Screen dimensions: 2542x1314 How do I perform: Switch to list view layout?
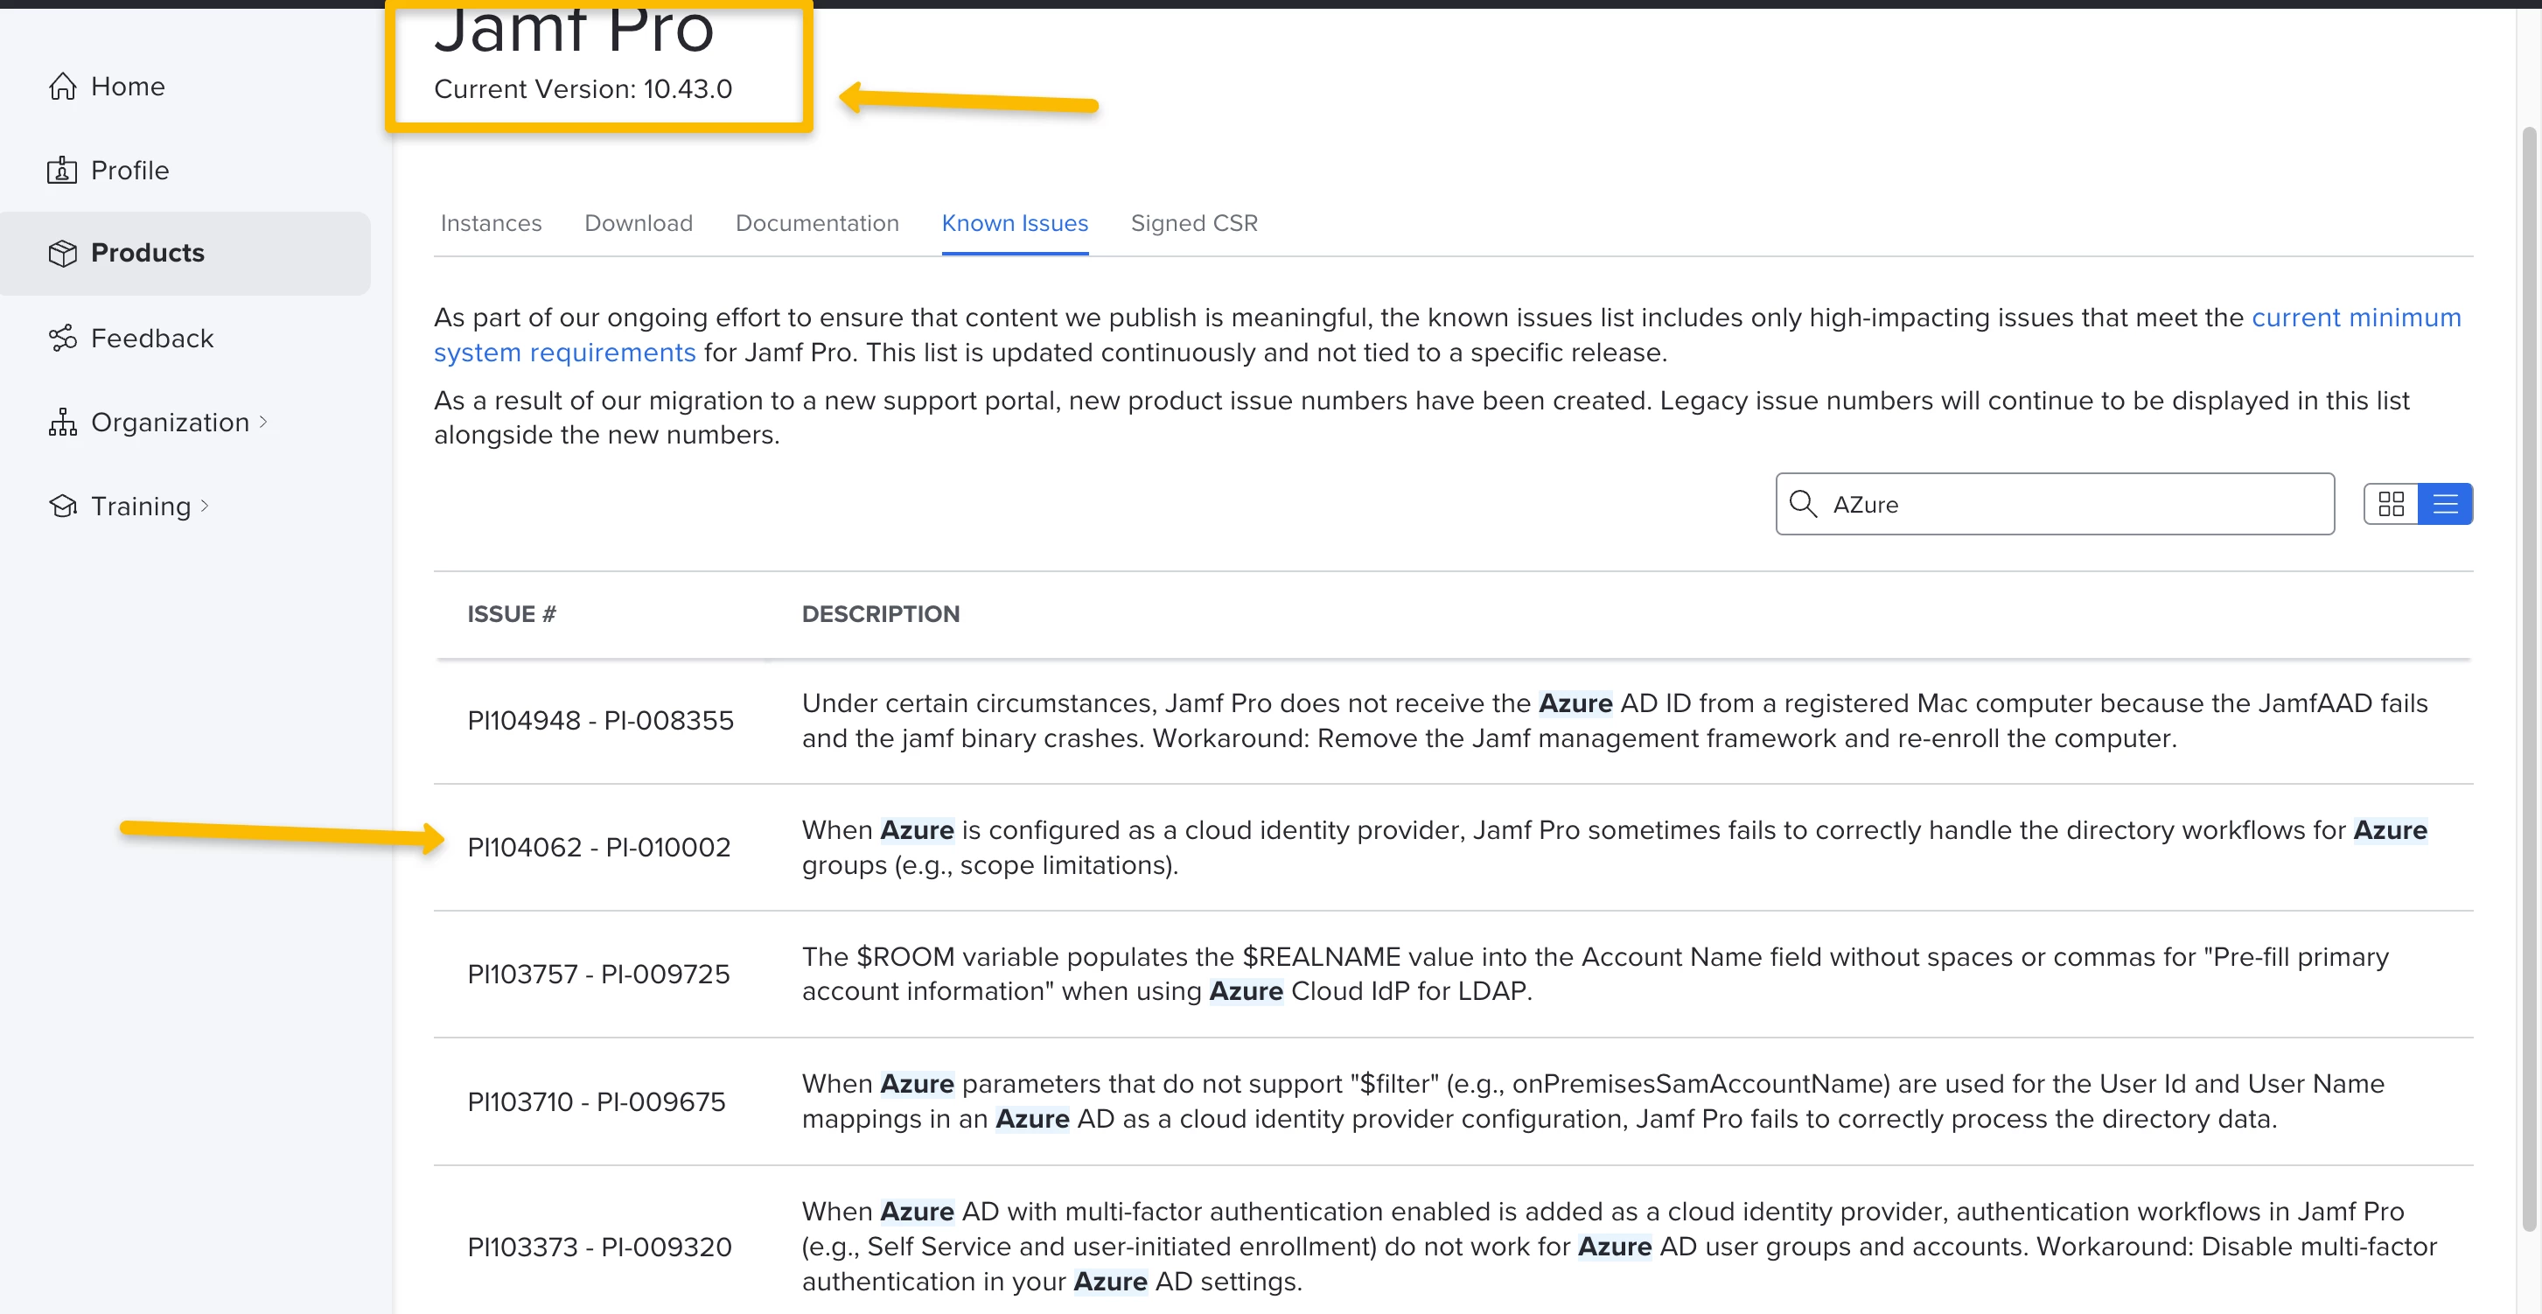[2445, 505]
